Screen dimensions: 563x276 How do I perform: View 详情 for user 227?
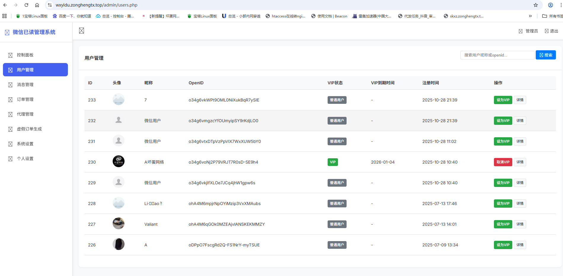(x=520, y=224)
